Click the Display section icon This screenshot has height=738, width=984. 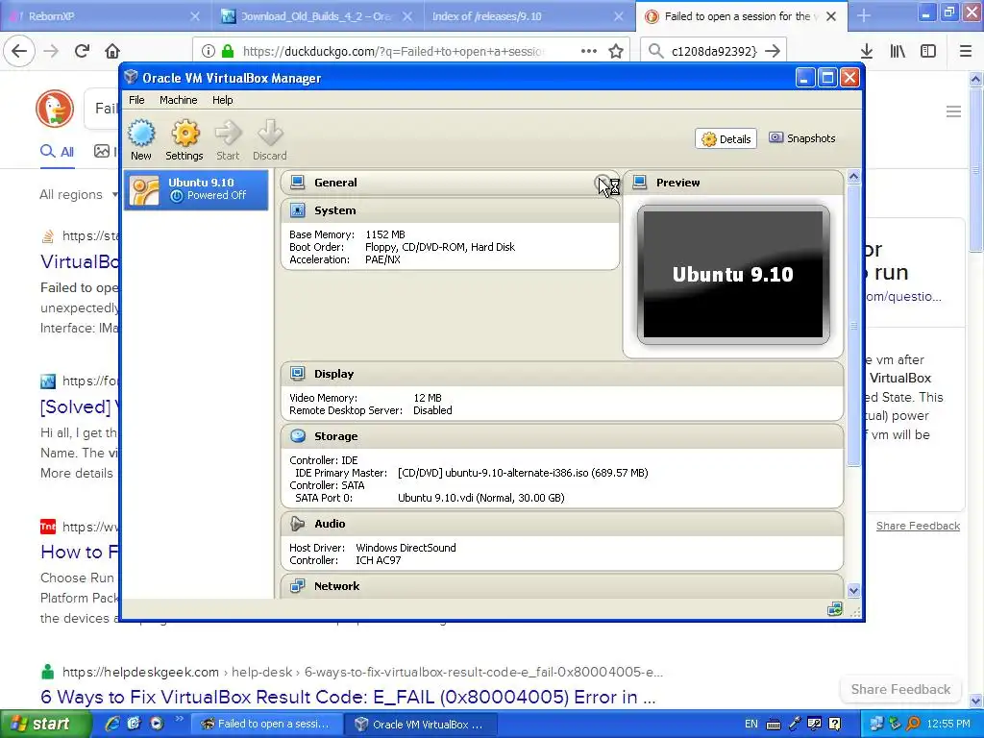(298, 374)
